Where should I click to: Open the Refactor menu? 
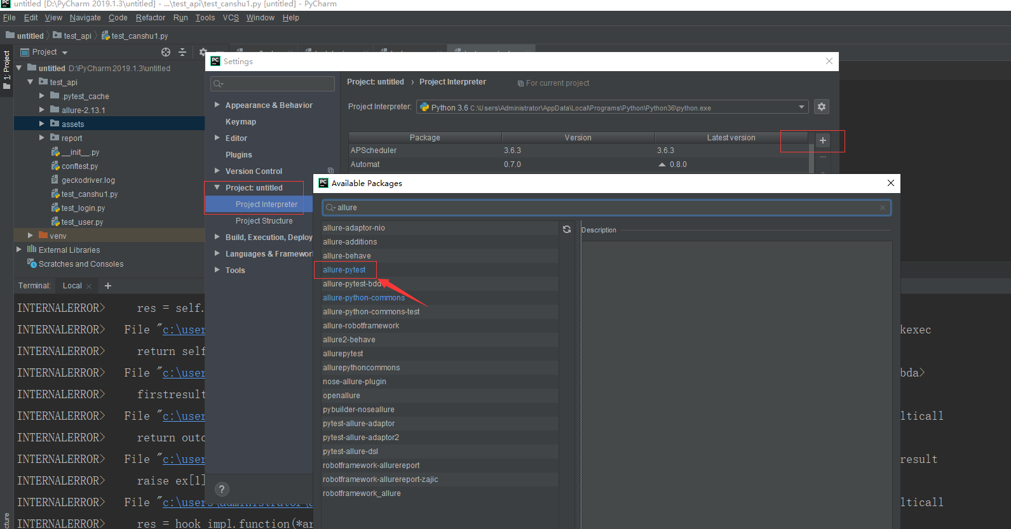pos(151,18)
